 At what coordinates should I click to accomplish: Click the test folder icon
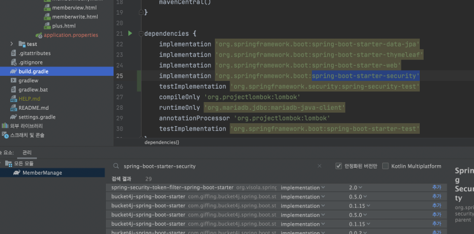22,44
